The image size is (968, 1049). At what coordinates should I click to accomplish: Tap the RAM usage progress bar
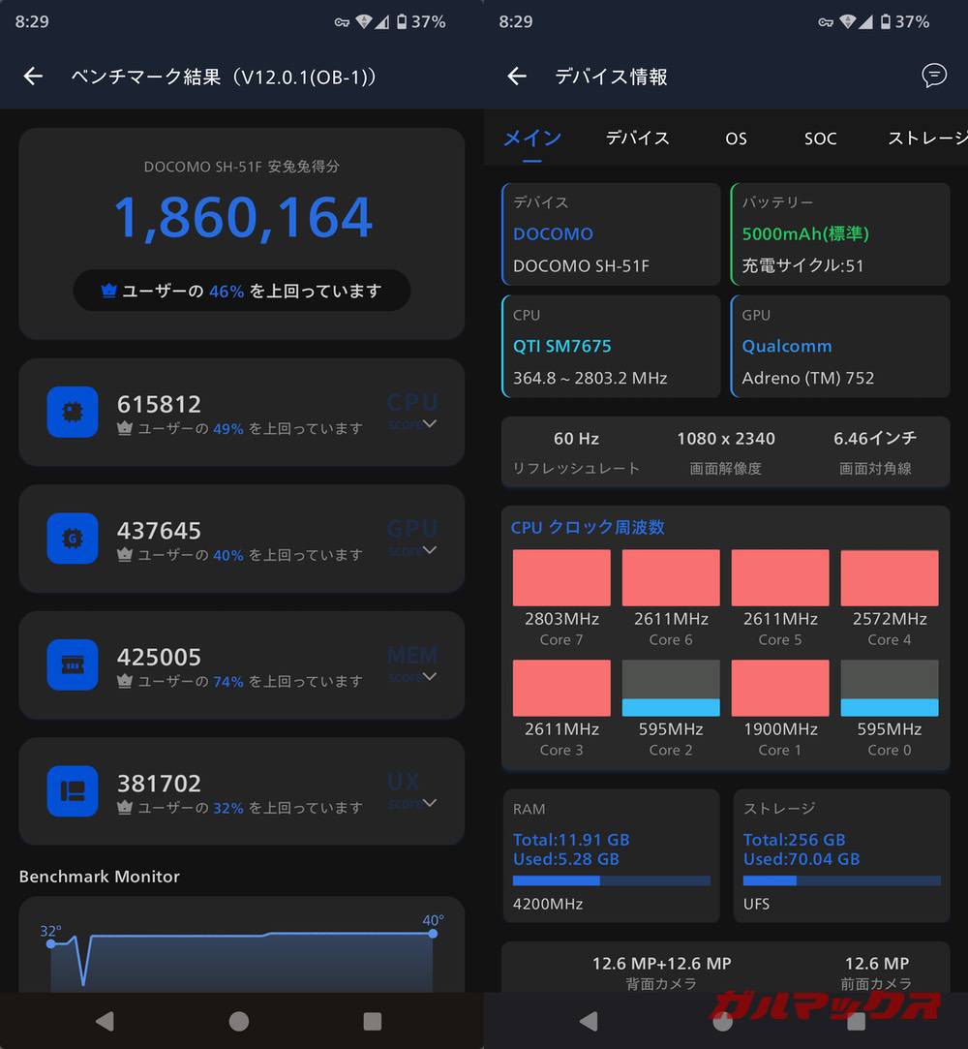611,880
